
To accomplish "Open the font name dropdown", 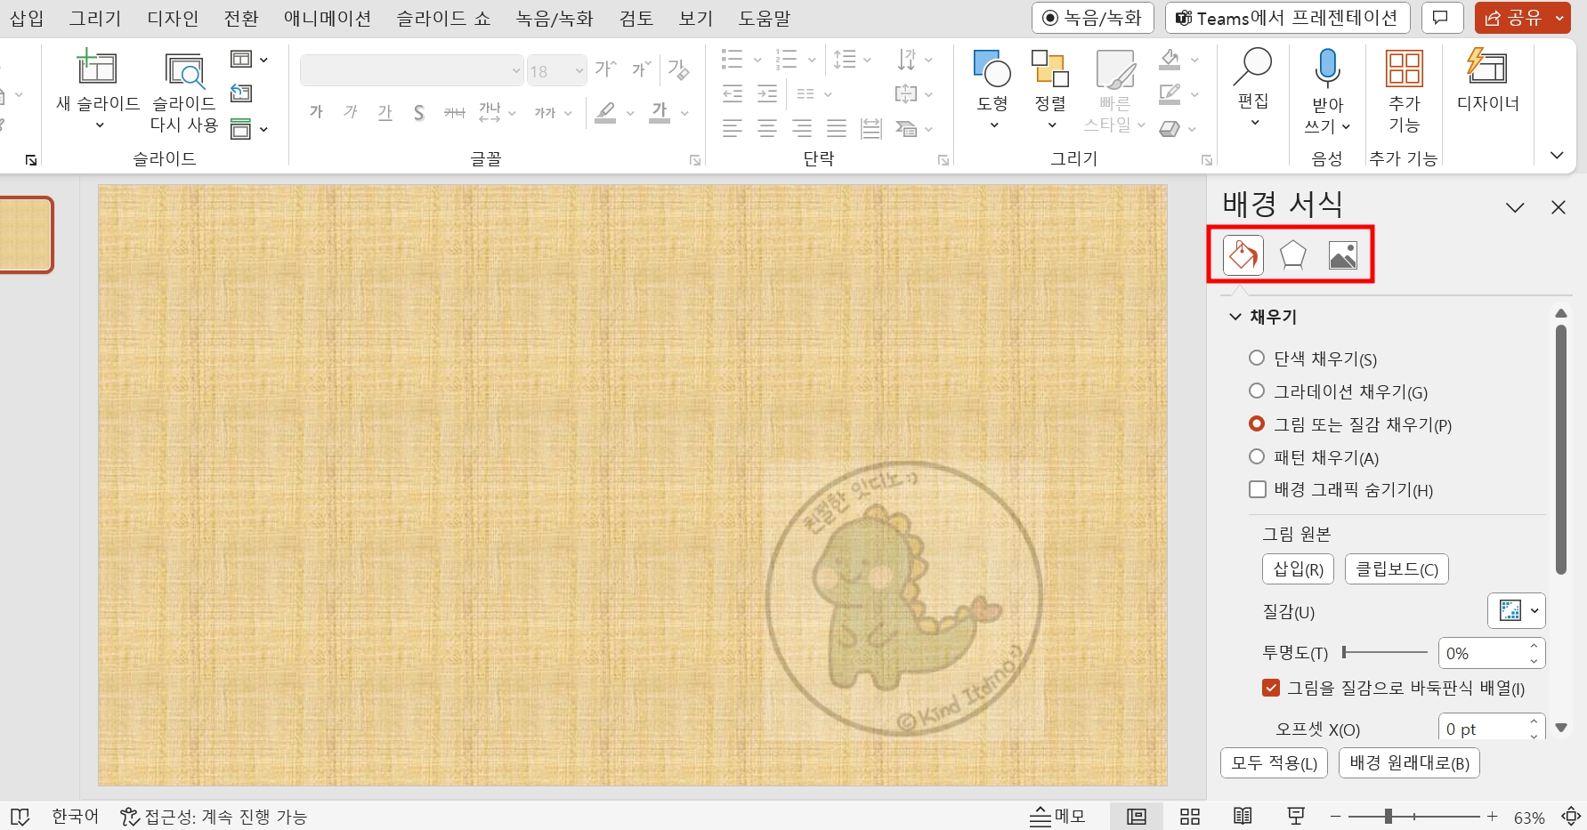I will 515,70.
